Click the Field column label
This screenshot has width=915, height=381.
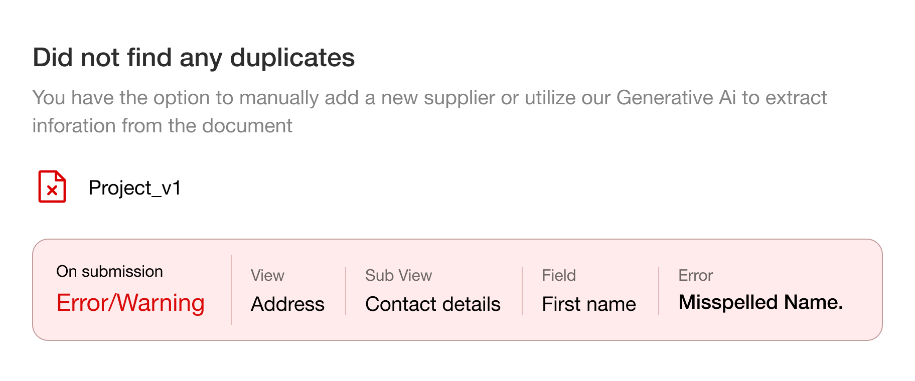tap(559, 275)
